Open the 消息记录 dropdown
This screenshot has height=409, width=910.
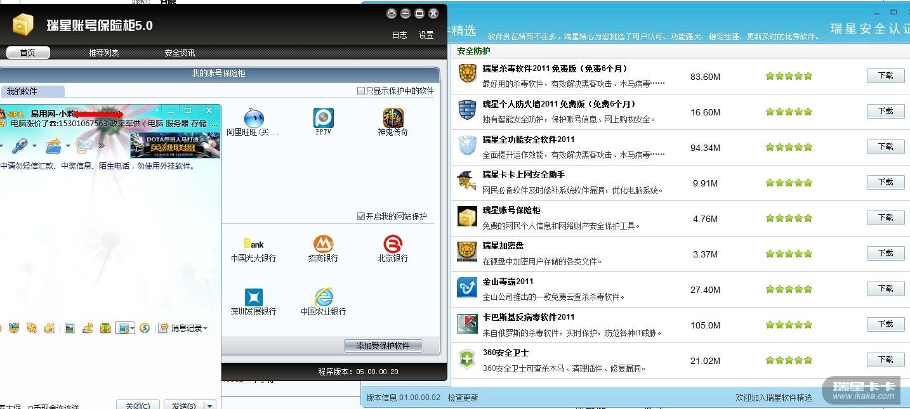183,328
